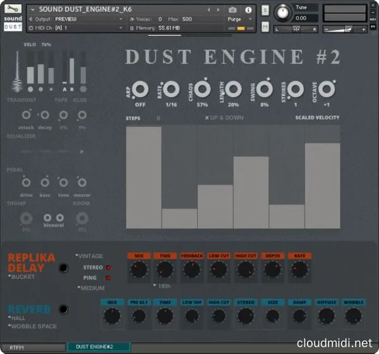Adjust the GLUE level fader
Viewport: 379px width, 354px height.
pyautogui.click(x=83, y=69)
